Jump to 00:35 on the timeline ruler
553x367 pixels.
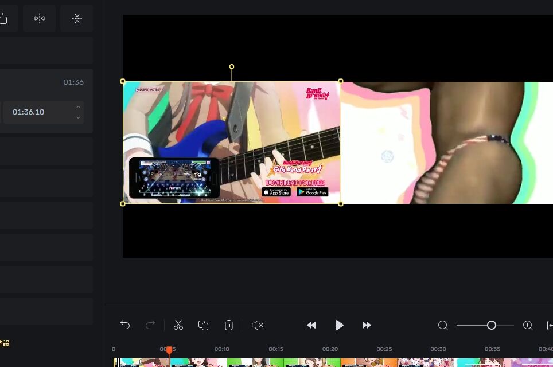pyautogui.click(x=492, y=349)
